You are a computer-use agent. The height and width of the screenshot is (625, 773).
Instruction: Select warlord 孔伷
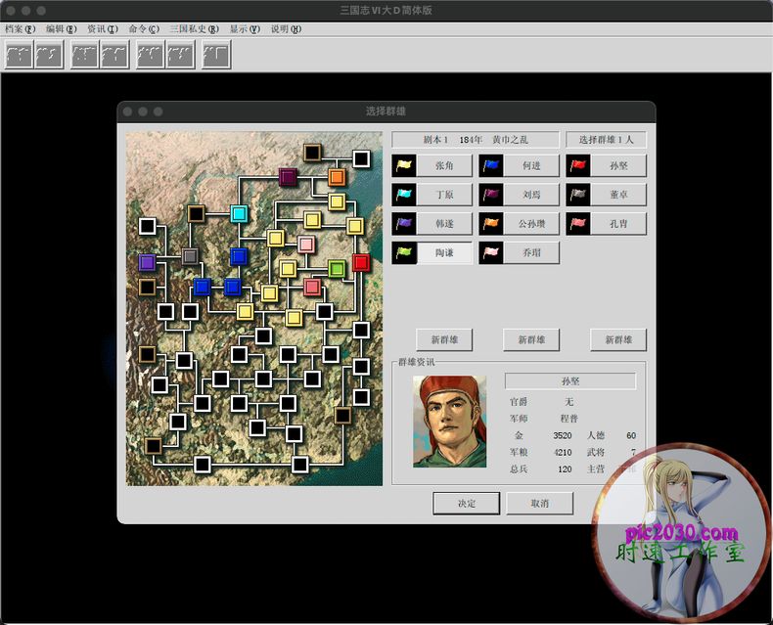tap(618, 224)
